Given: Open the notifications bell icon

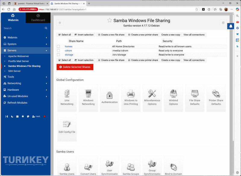Looking at the screenshot, I should 230,26.
